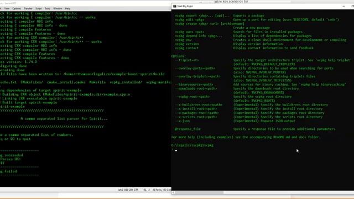
Task: Click the '--x-scripts-root=<path>' option text
Action: [196, 117]
